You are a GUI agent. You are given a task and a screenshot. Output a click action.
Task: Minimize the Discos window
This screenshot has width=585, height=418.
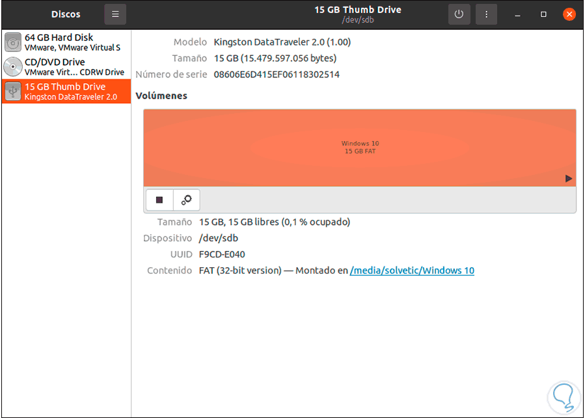tap(517, 13)
